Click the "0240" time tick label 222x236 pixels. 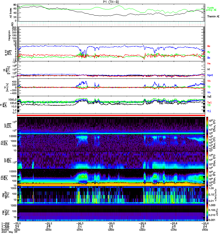click(80, 230)
